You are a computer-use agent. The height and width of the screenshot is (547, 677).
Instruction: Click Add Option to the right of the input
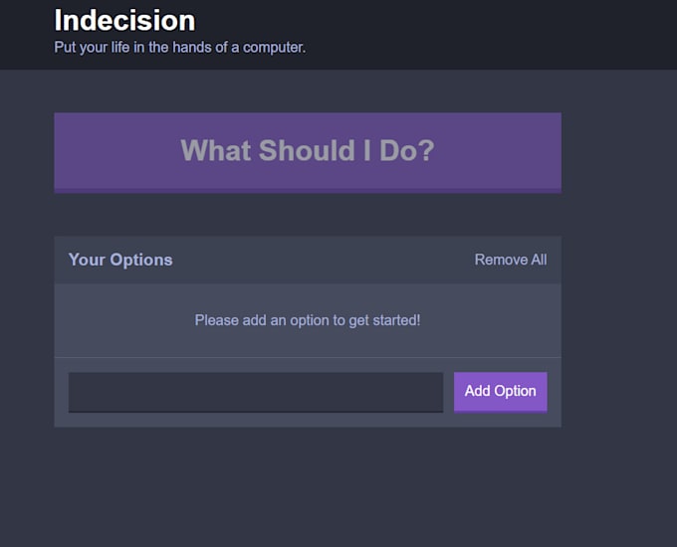pyautogui.click(x=500, y=391)
